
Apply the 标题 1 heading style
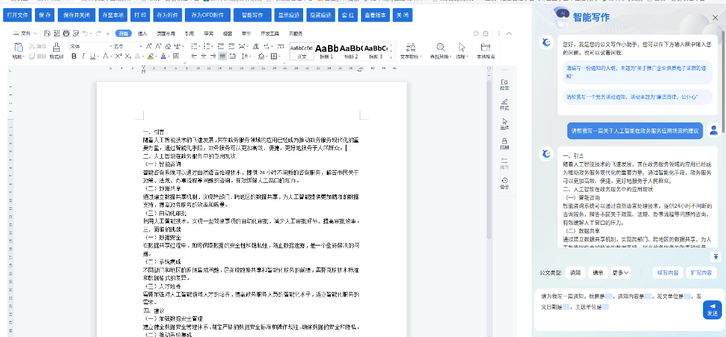coord(327,51)
